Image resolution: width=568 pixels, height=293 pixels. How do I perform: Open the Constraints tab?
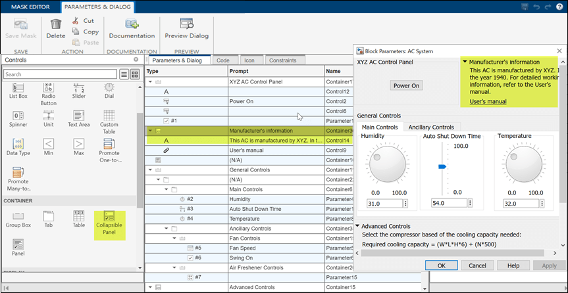tap(282, 60)
